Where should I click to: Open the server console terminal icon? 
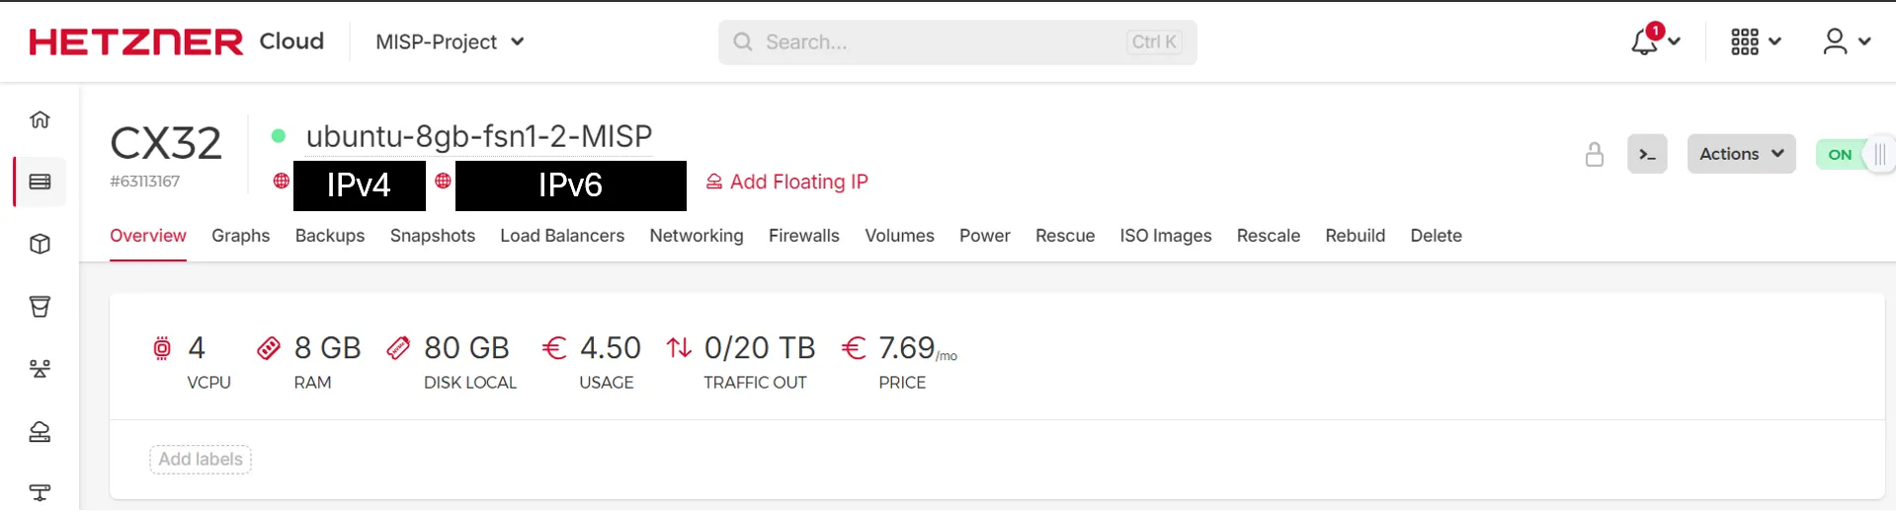click(1647, 154)
